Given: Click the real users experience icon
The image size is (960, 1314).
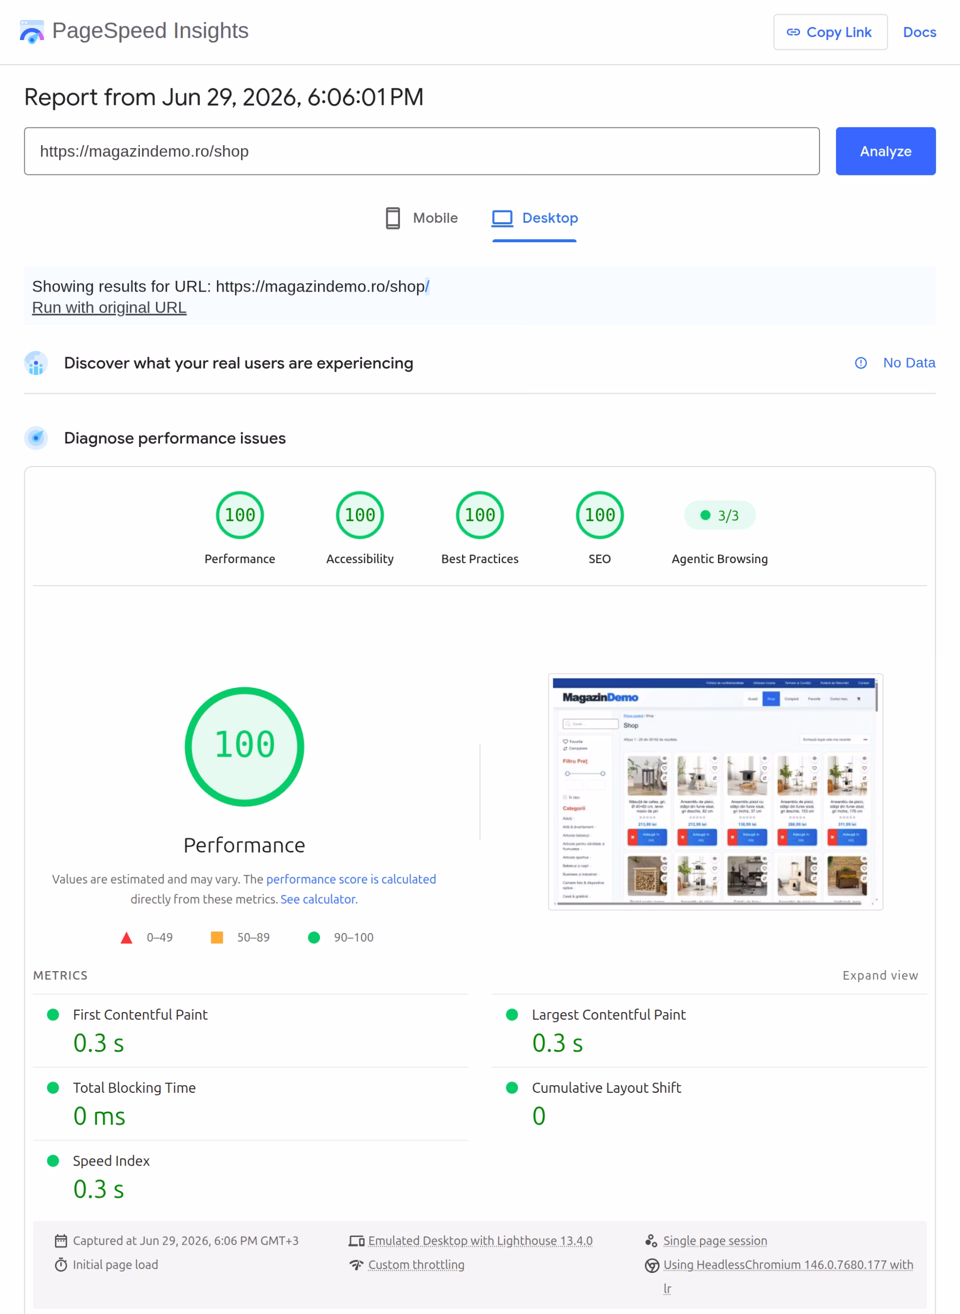Looking at the screenshot, I should click(x=36, y=363).
